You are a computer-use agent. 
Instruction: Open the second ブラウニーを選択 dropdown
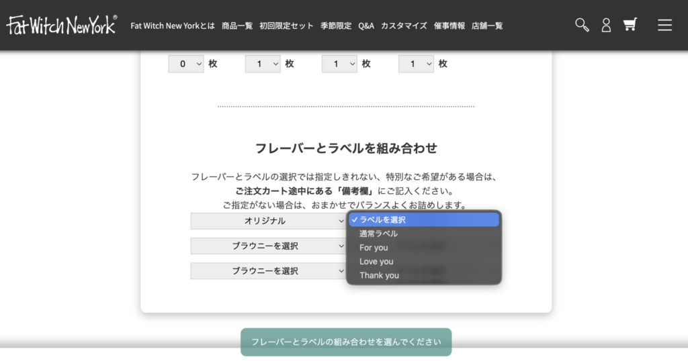(268, 246)
